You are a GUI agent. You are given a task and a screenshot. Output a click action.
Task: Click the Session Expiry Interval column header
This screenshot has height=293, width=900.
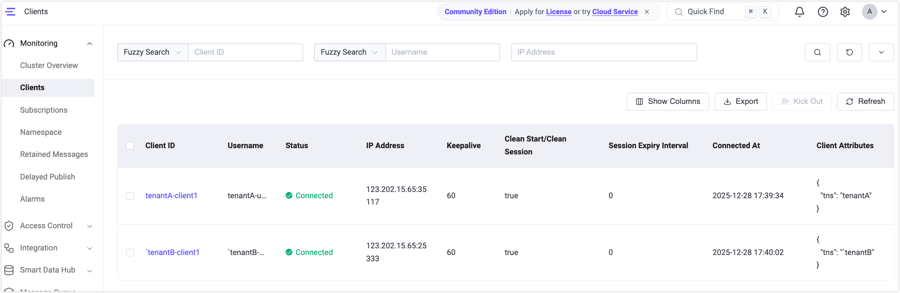(x=649, y=146)
